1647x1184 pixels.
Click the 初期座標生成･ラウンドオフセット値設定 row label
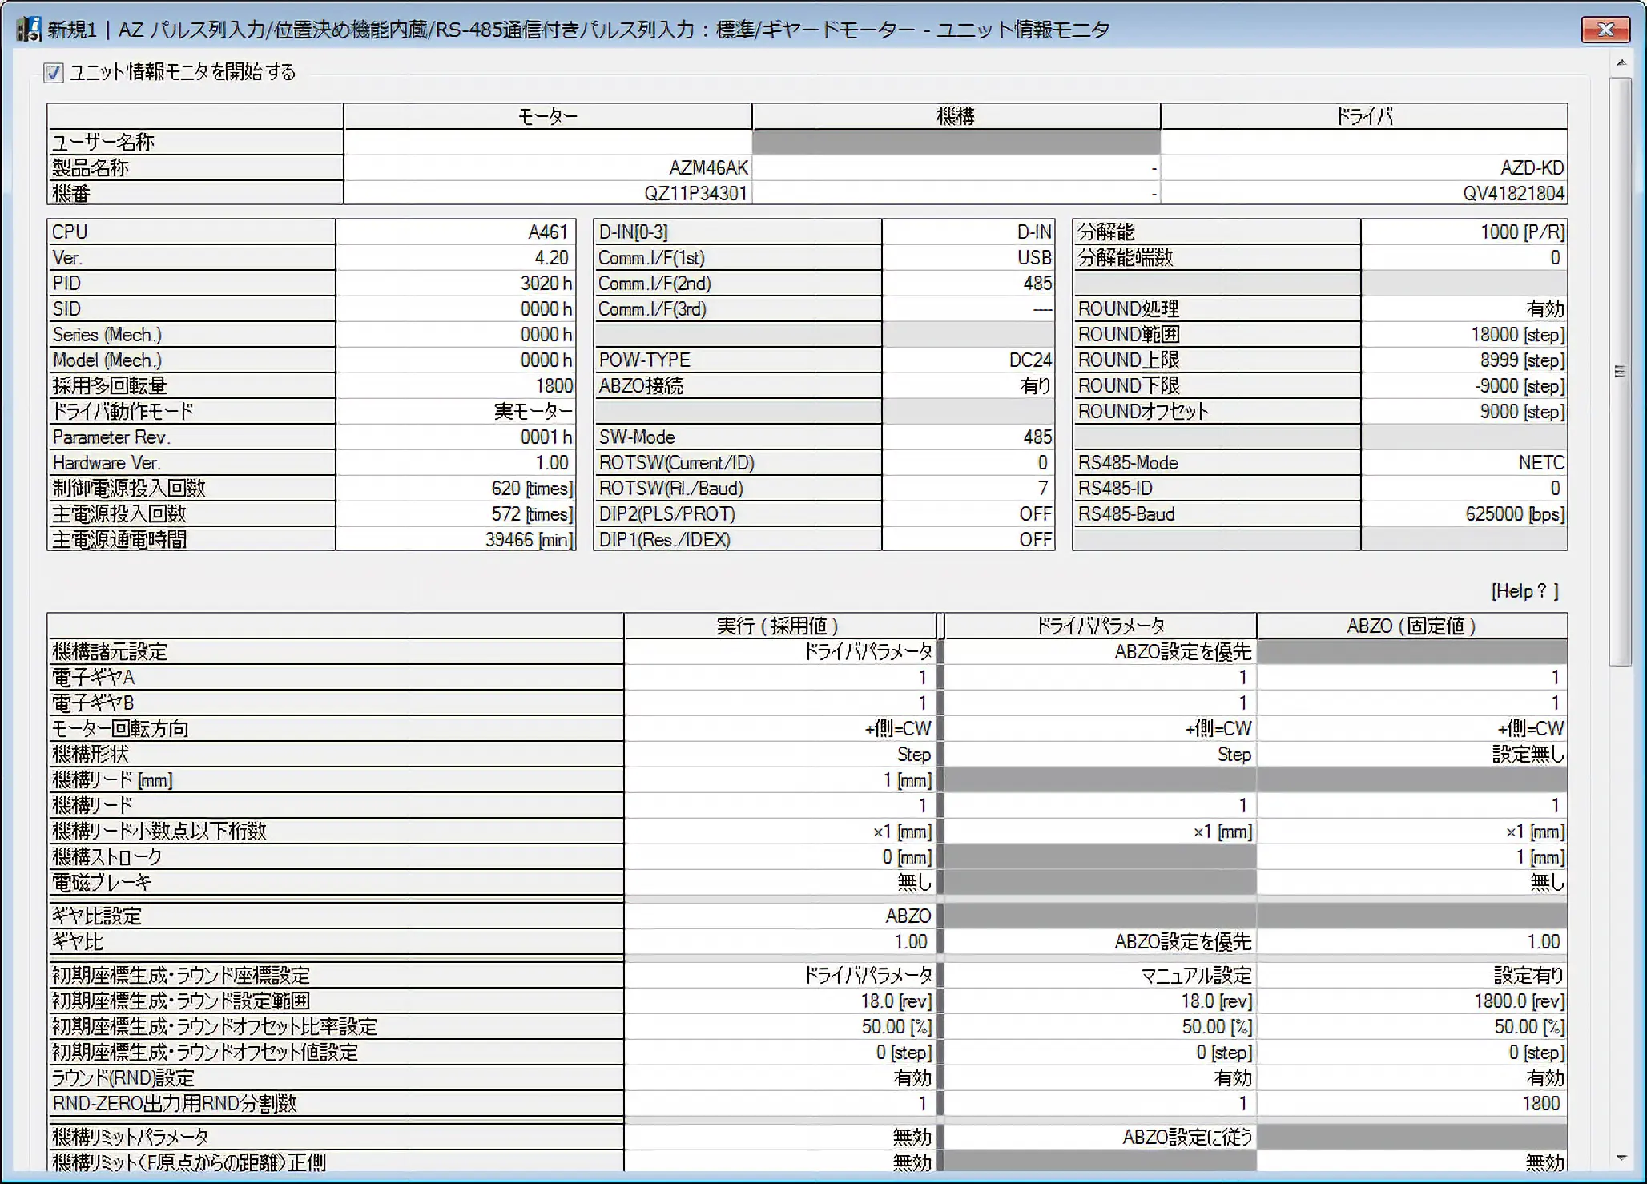336,1052
